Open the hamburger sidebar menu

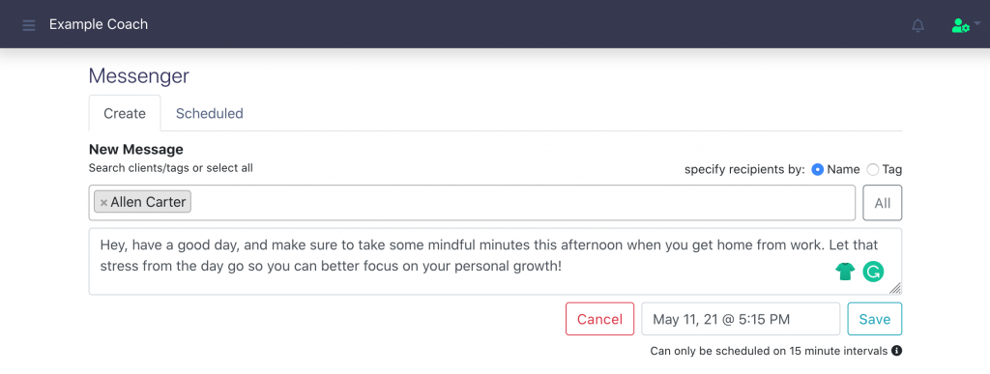coord(28,26)
